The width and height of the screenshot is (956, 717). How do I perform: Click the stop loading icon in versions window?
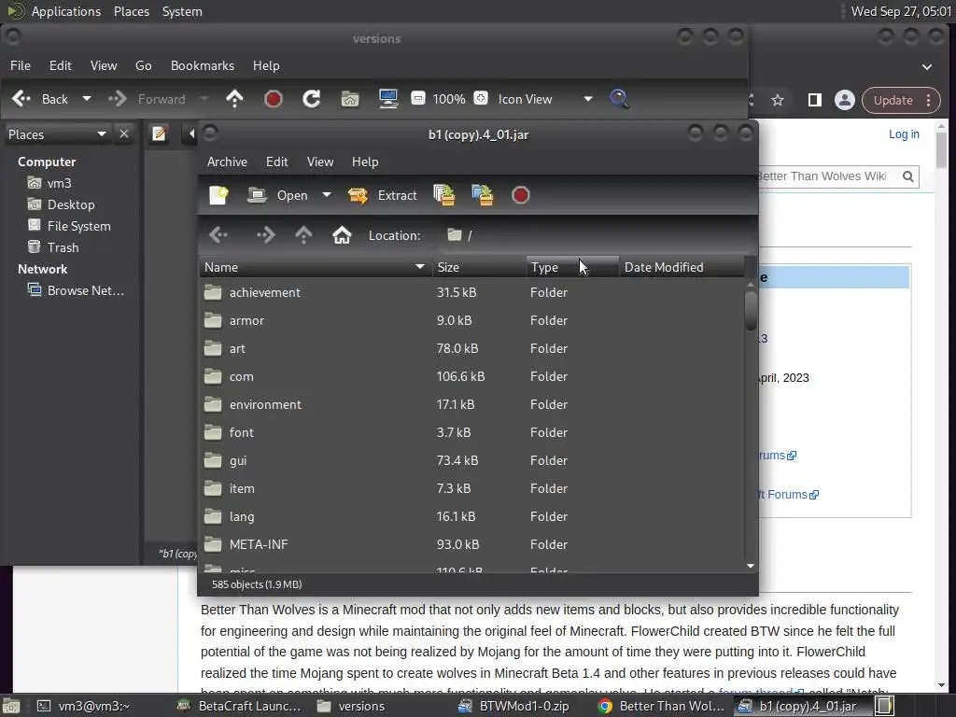click(x=274, y=99)
